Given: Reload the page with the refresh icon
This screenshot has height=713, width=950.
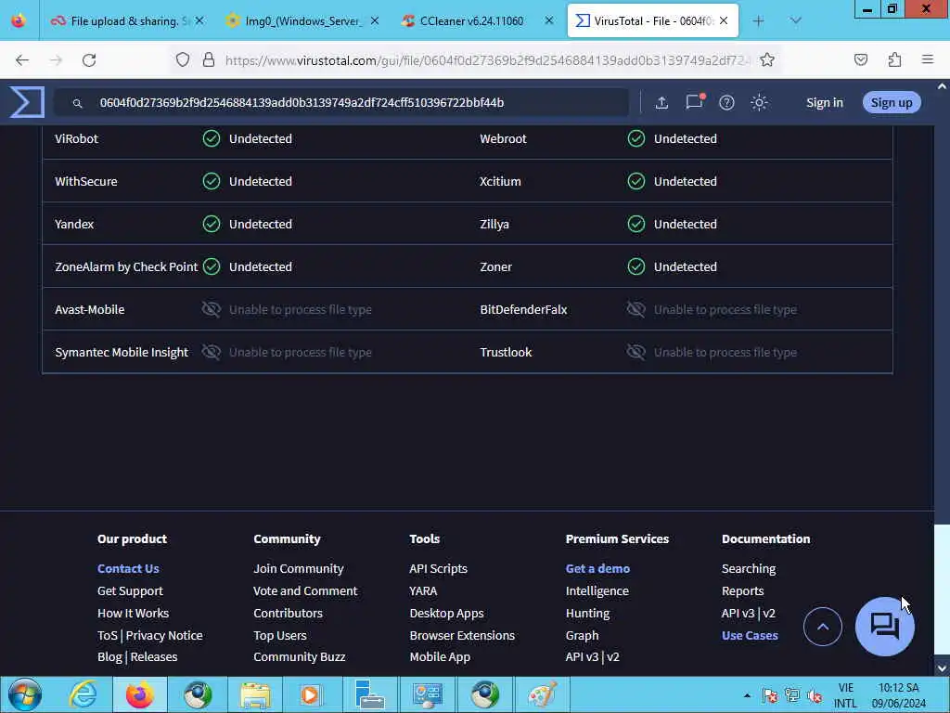Looking at the screenshot, I should point(89,60).
